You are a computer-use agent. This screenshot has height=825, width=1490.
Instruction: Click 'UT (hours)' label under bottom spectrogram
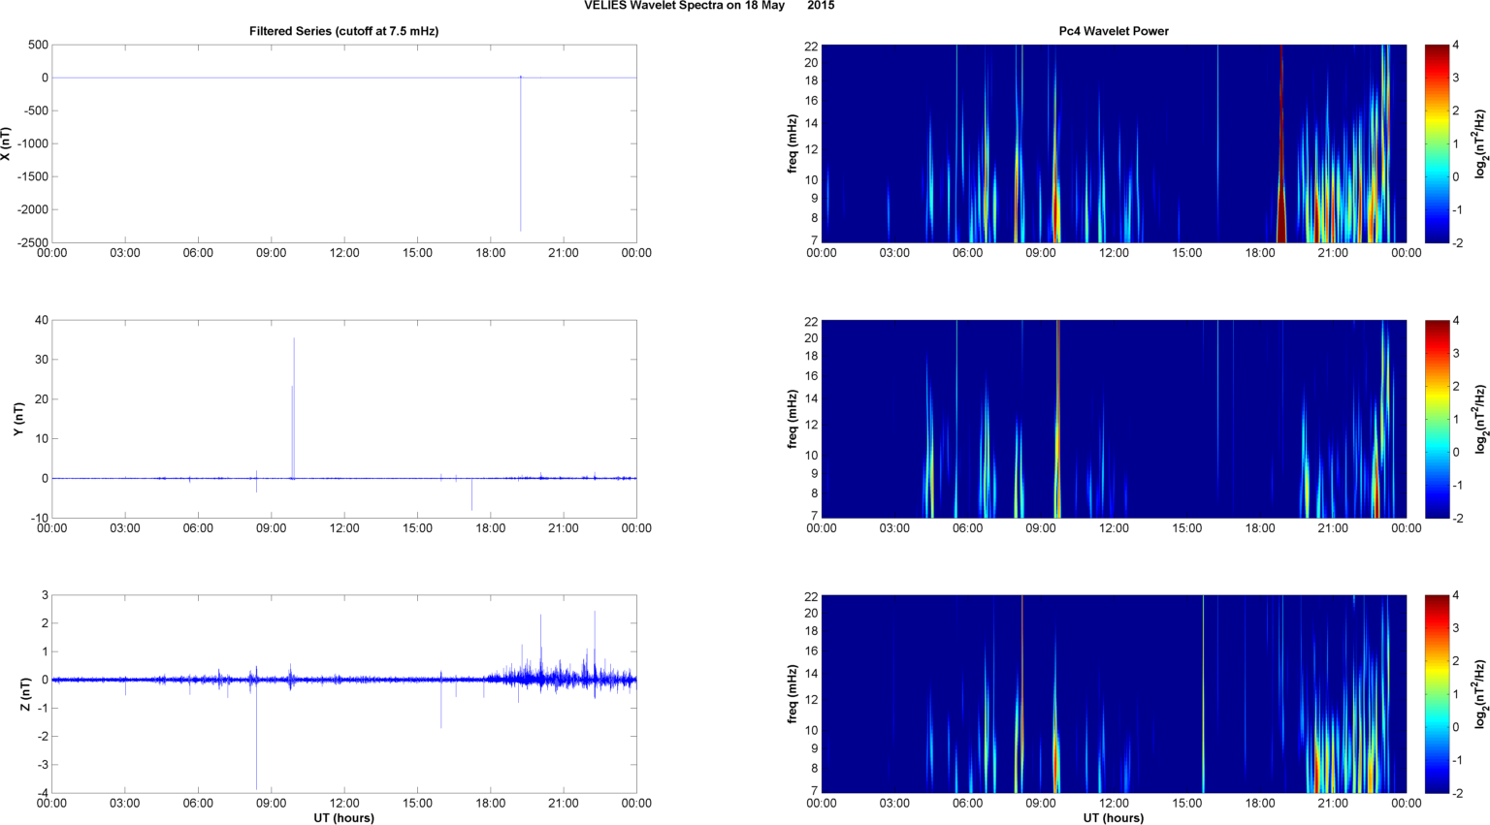tap(1113, 818)
